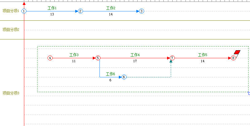The image size is (250, 126).
Task: Click node 1 circle on the timeline
Action: [24, 11]
